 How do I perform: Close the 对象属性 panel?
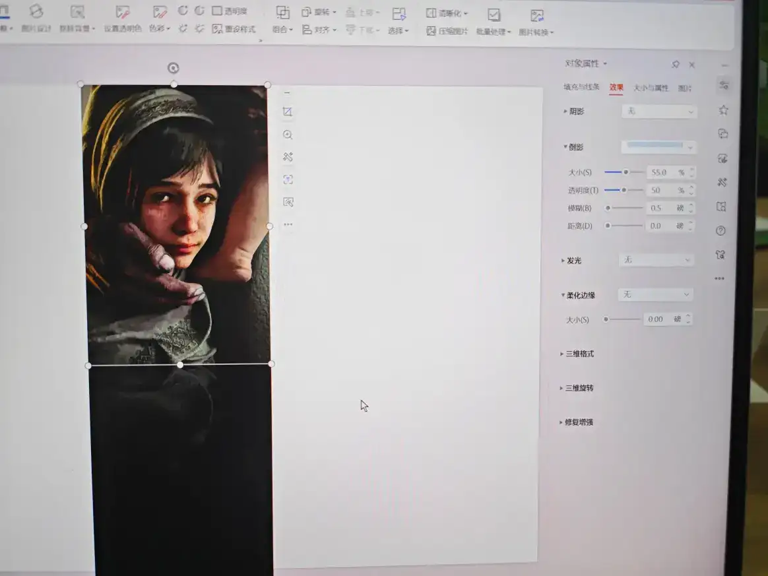coord(692,65)
